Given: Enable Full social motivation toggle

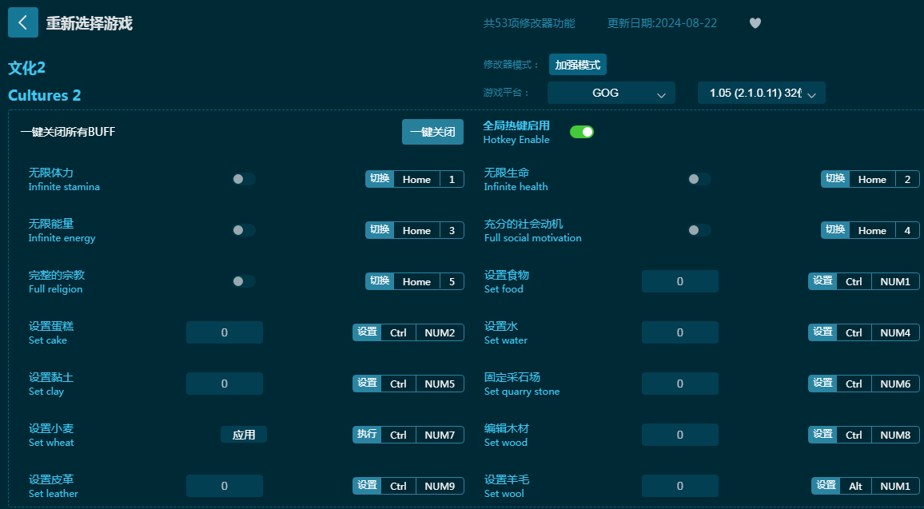Looking at the screenshot, I should [699, 230].
